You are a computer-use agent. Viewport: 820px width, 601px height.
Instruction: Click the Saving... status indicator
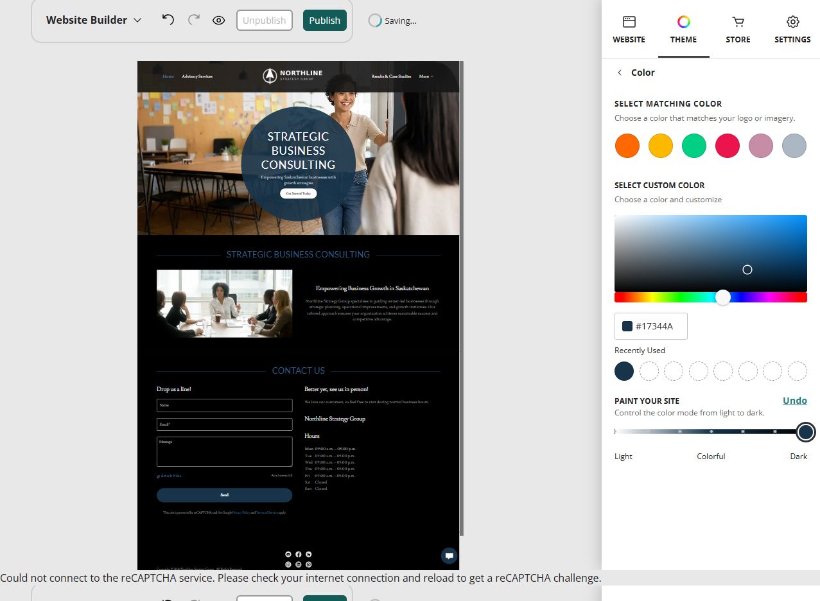point(392,21)
